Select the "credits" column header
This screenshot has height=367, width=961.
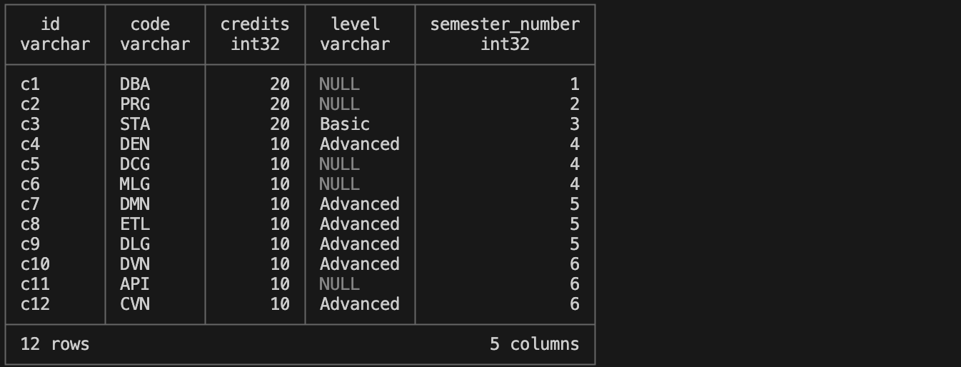(x=255, y=24)
